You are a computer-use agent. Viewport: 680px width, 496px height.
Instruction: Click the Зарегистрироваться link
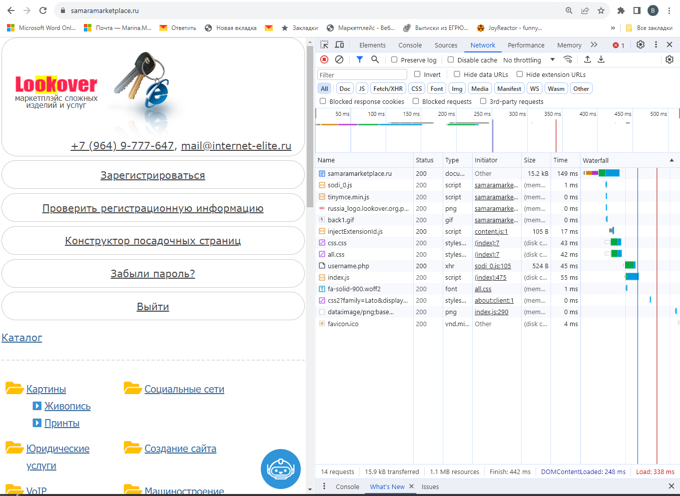[x=153, y=175]
